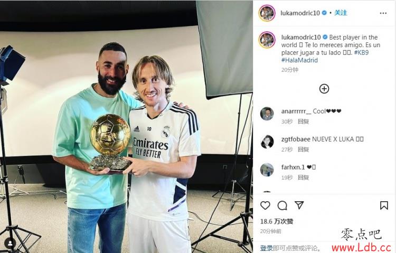Open zgtfobaee commenter avatar

click(267, 142)
